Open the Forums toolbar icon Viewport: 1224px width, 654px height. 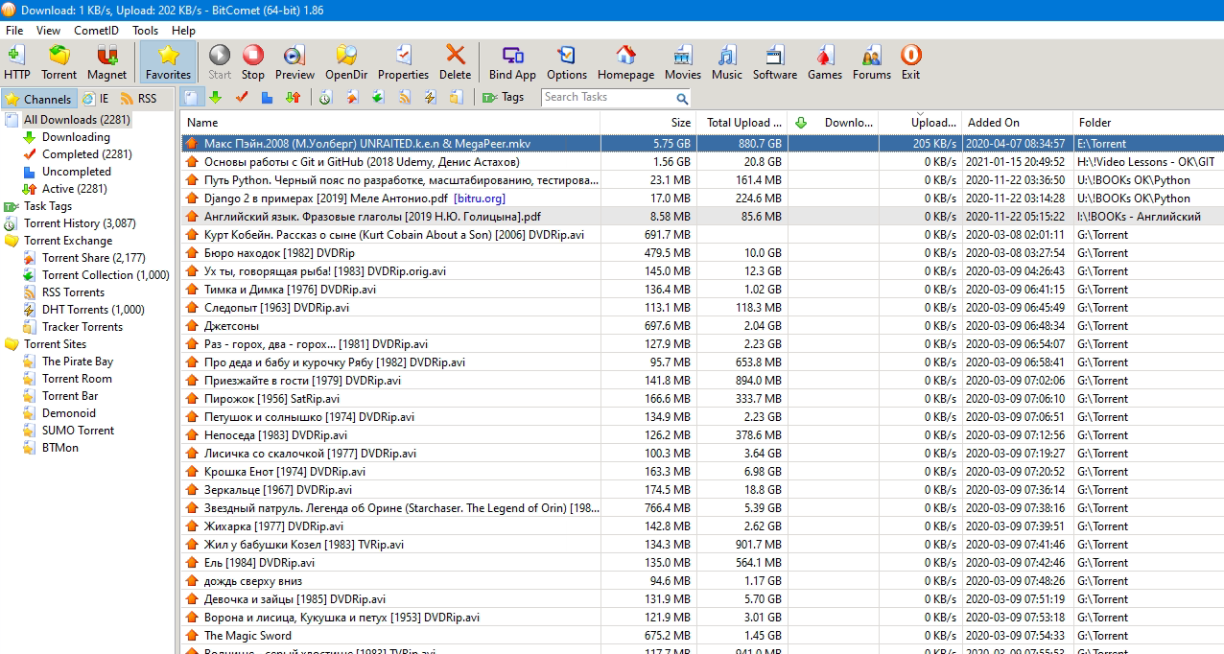point(872,62)
